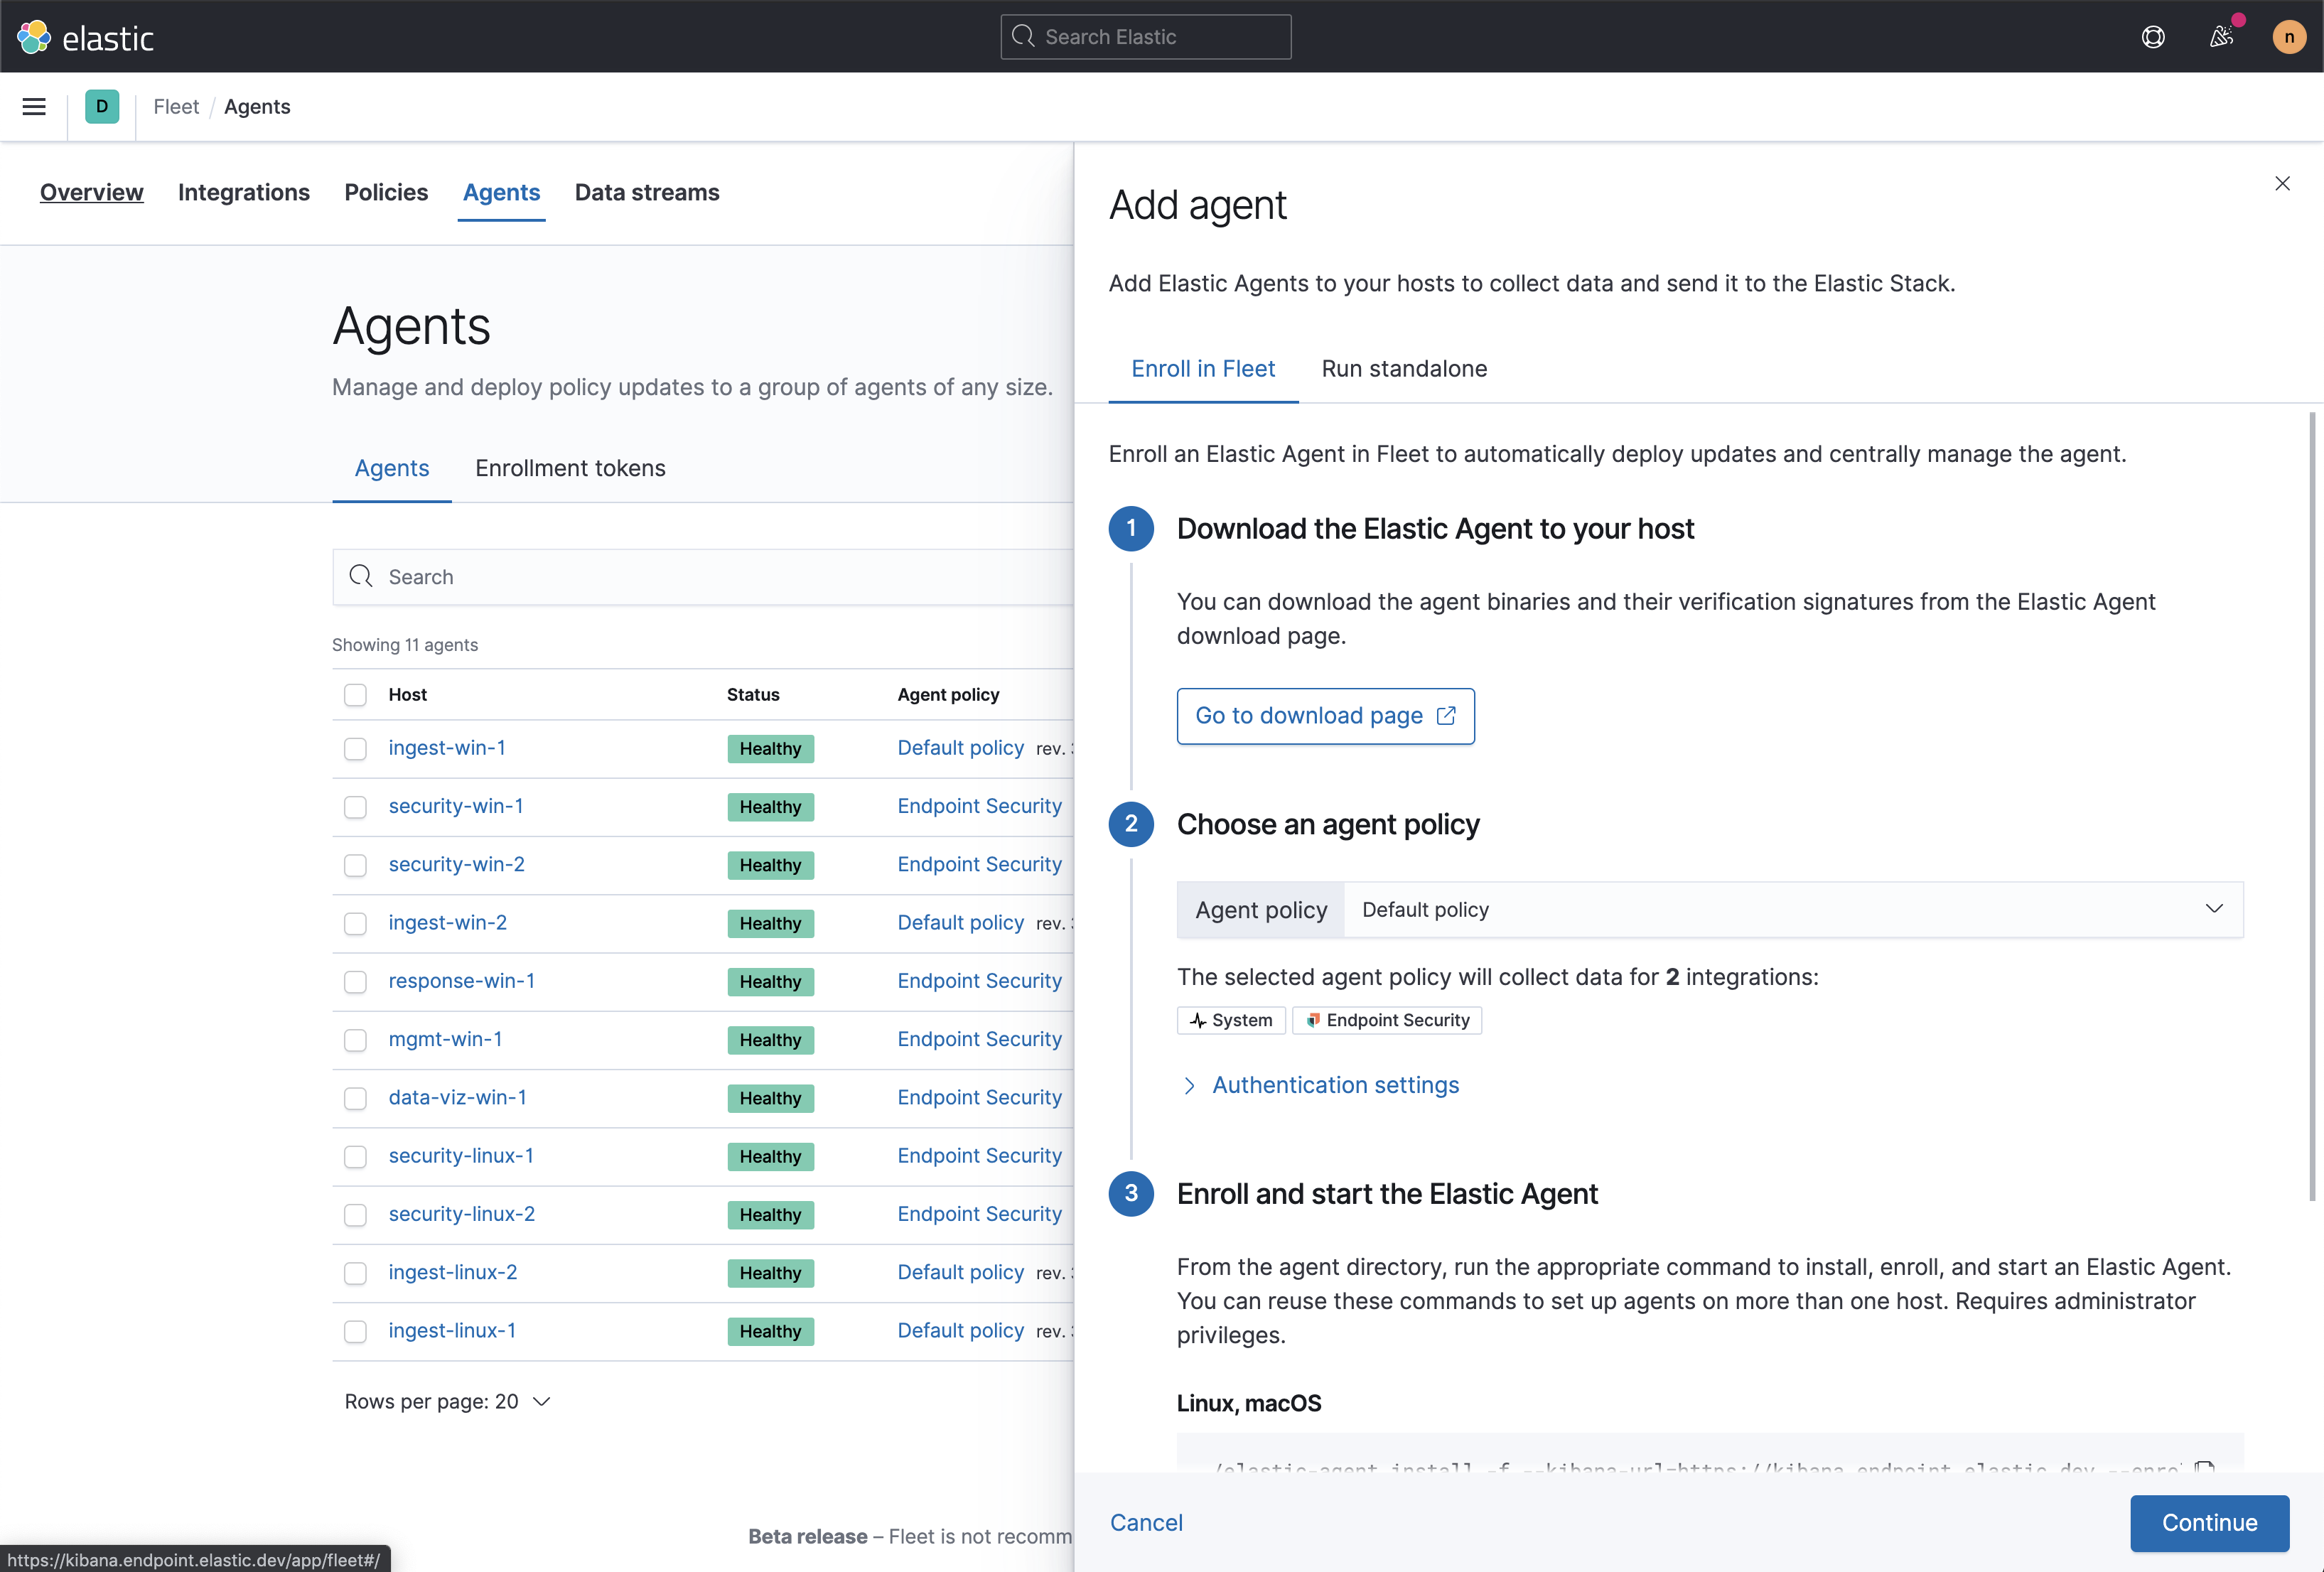Open the Enrollment tokens tab

tap(570, 468)
